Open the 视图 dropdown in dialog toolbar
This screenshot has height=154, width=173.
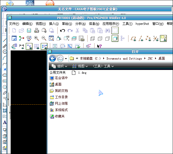(x=80, y=66)
